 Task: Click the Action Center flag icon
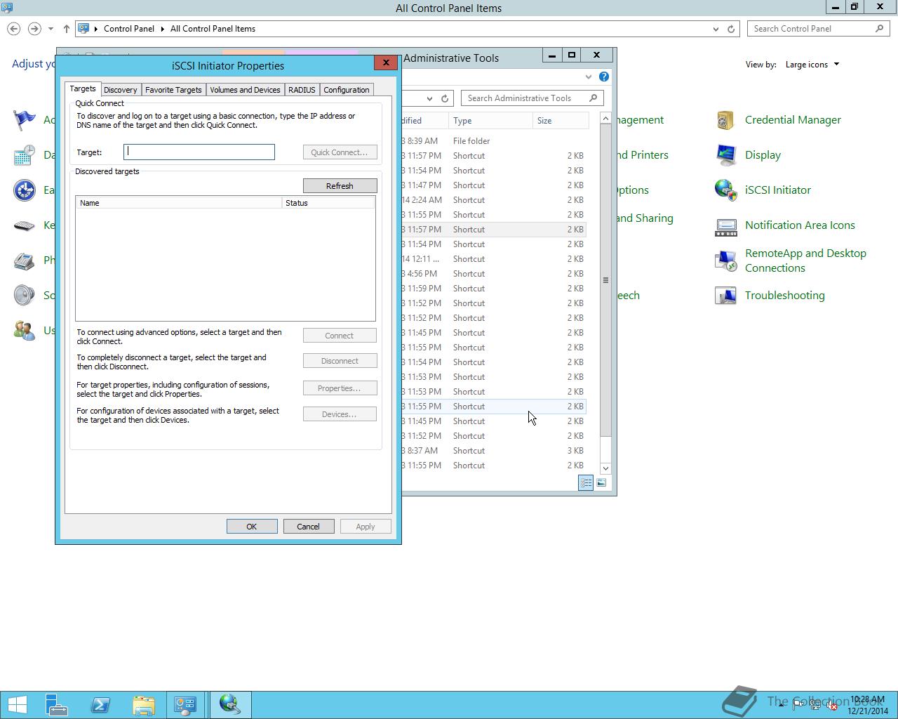[x=25, y=120]
